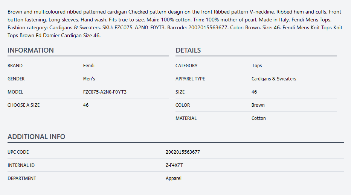Click the APPAREL TYPE label
Screen dimensions: 351x195
(x=190, y=79)
